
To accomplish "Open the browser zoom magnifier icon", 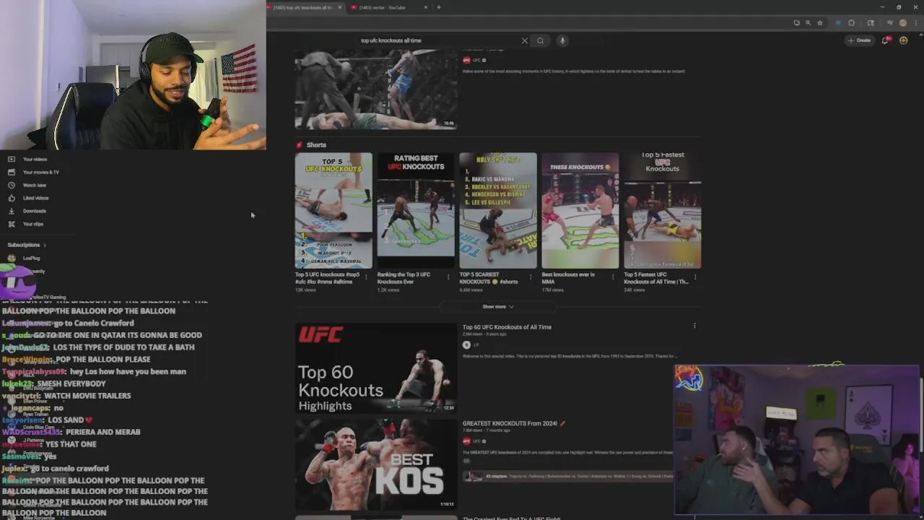I will (808, 23).
